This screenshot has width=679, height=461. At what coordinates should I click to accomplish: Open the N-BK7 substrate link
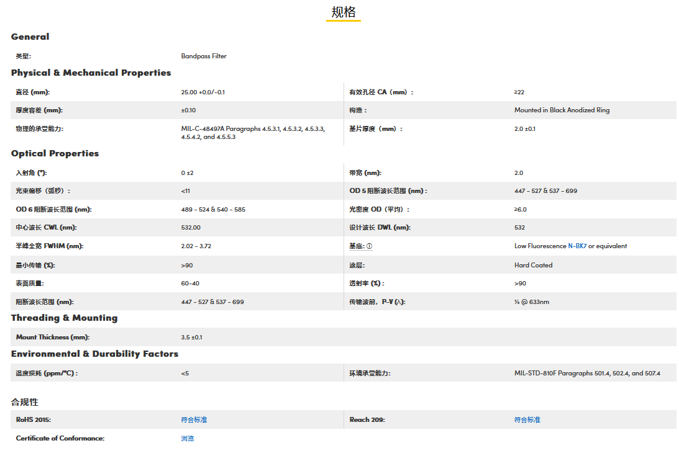point(577,246)
